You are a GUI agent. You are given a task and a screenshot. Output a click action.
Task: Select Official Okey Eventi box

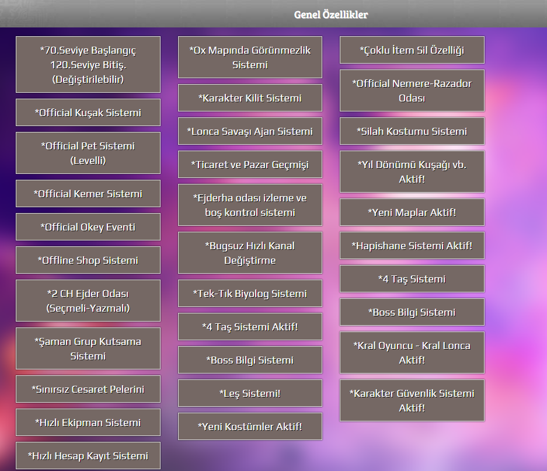[x=88, y=227]
